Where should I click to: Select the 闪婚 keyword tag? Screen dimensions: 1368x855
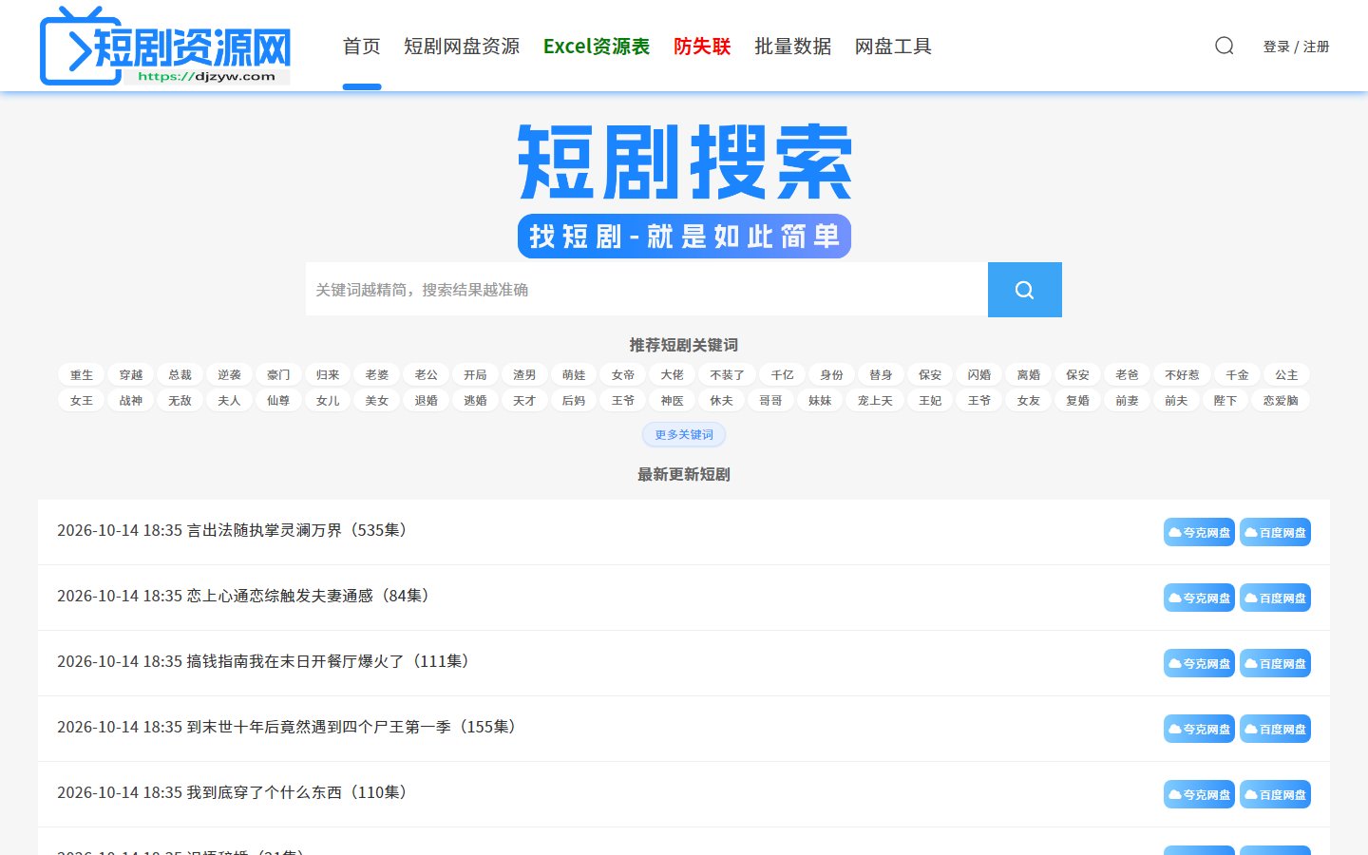979,375
